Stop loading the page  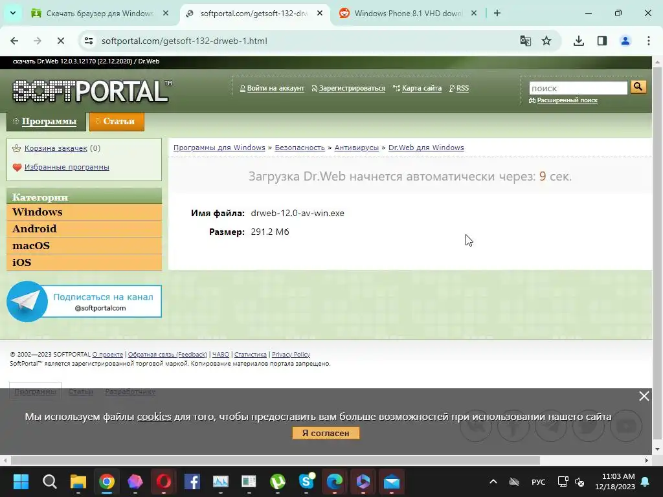60,41
